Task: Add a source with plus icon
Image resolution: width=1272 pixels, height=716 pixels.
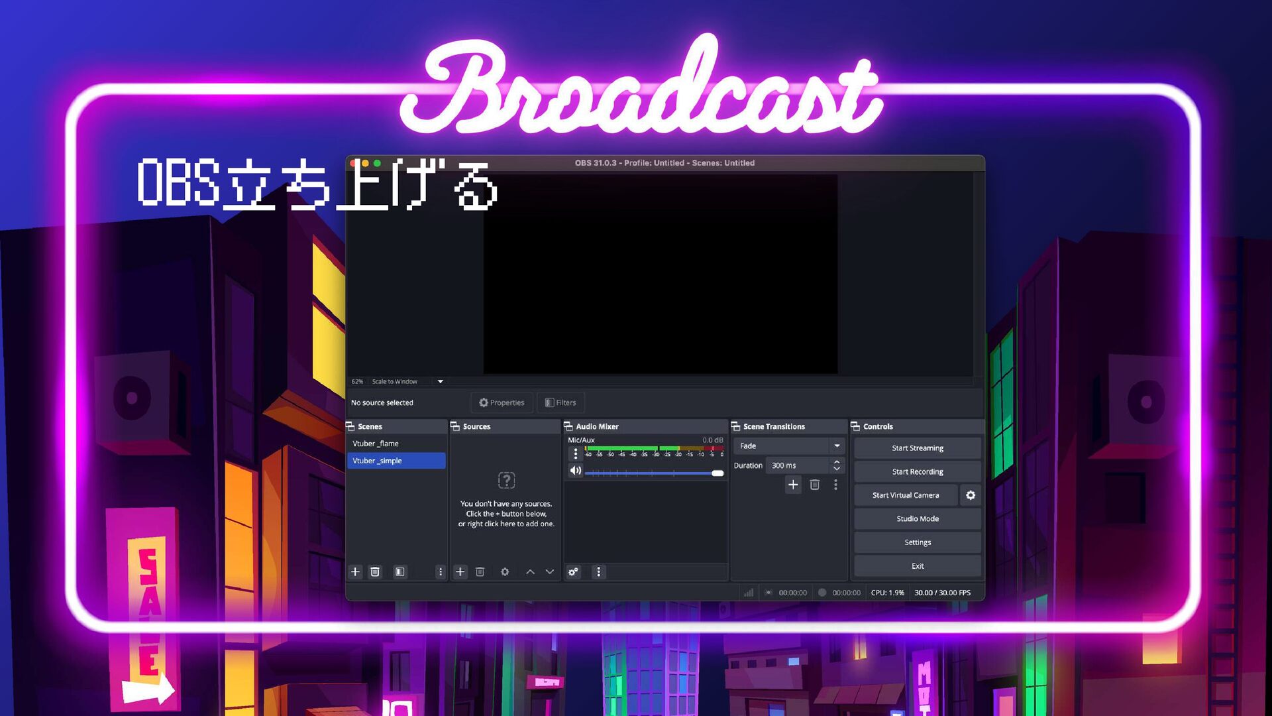Action: [460, 571]
